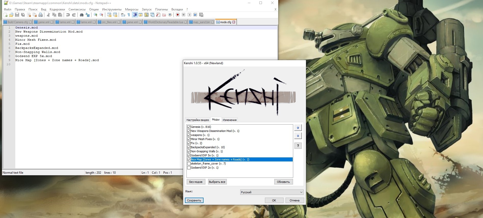
Task: Open Folder as Workspace icon
Action: click(x=164, y=15)
